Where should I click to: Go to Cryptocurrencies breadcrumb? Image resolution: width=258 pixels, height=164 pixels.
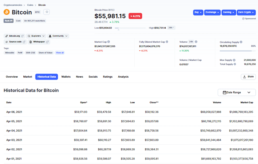tap(13, 5)
